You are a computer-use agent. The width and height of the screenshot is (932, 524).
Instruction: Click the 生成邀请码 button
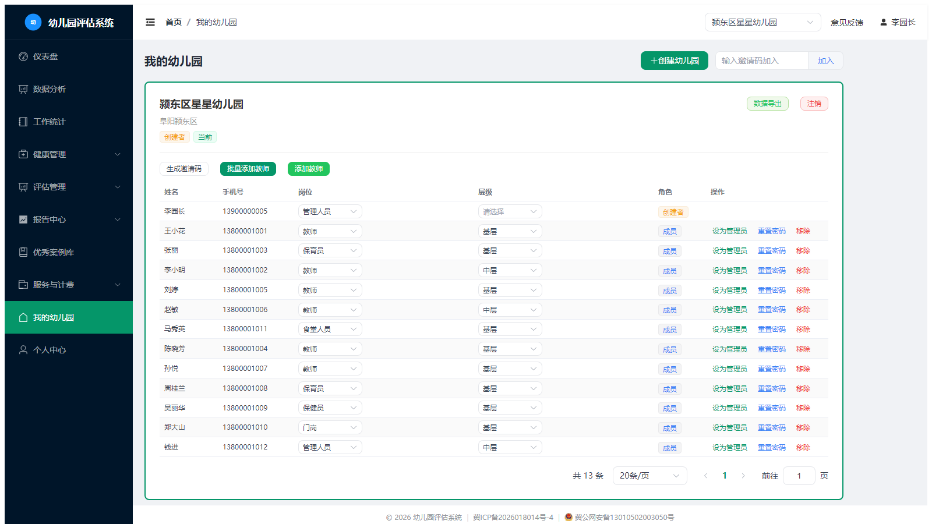184,169
